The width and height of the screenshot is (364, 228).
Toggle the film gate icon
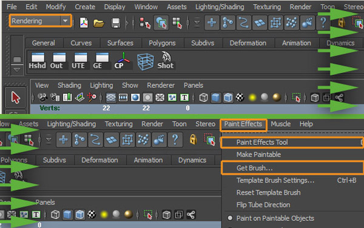coord(123,98)
